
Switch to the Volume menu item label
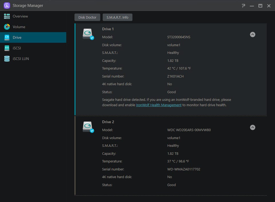pos(19,27)
